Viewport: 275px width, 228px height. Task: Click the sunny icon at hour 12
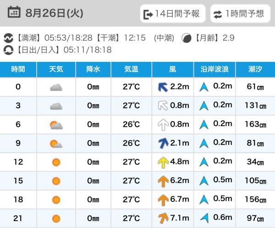(56, 162)
